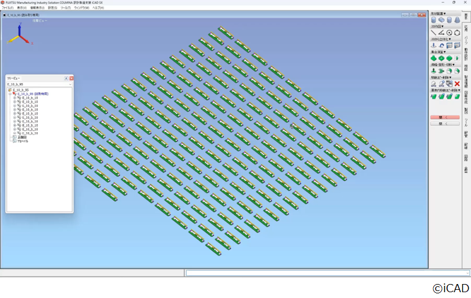Open the 集合演算 section dropdown

[438, 52]
